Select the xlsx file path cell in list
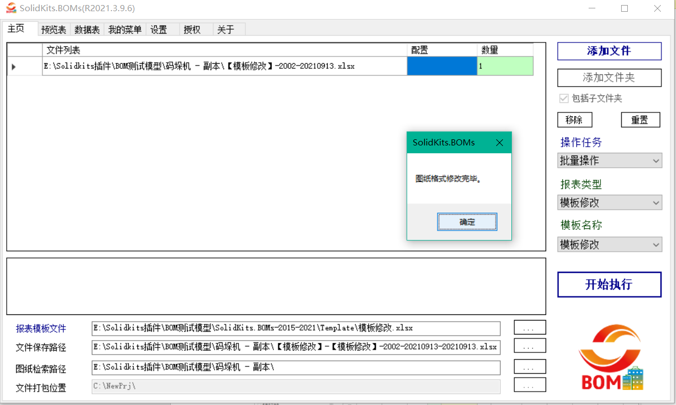The height and width of the screenshot is (405, 676). (x=225, y=67)
